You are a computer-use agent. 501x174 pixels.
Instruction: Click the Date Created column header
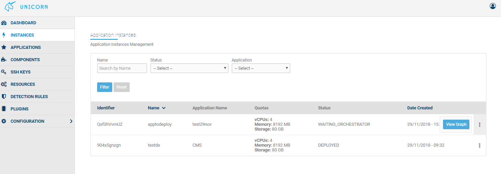420,108
